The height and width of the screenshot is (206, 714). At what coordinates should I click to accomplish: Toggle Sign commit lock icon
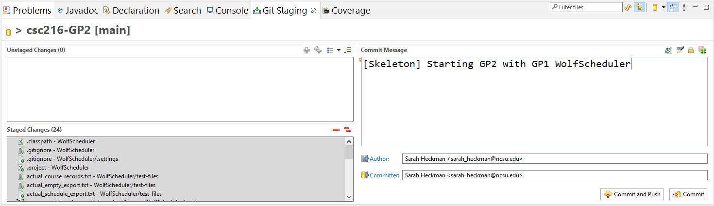691,50
